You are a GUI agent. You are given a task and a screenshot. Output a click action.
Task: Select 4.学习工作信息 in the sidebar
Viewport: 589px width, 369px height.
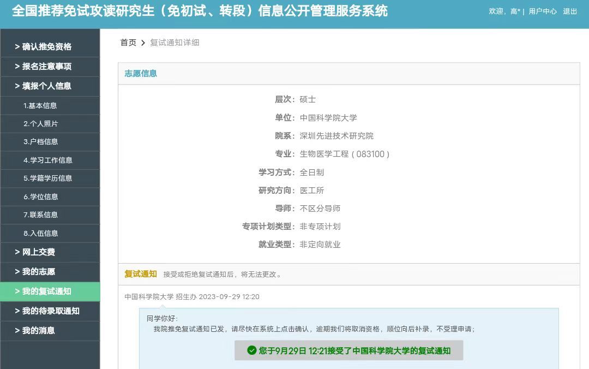(50, 160)
